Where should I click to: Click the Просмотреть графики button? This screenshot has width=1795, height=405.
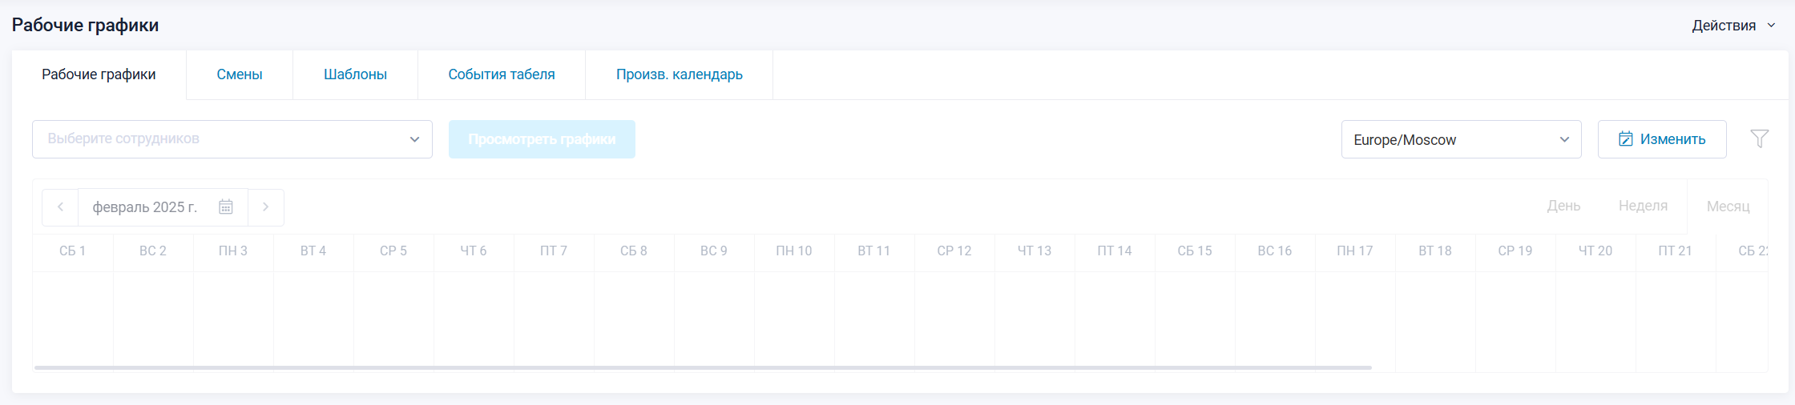coord(542,139)
